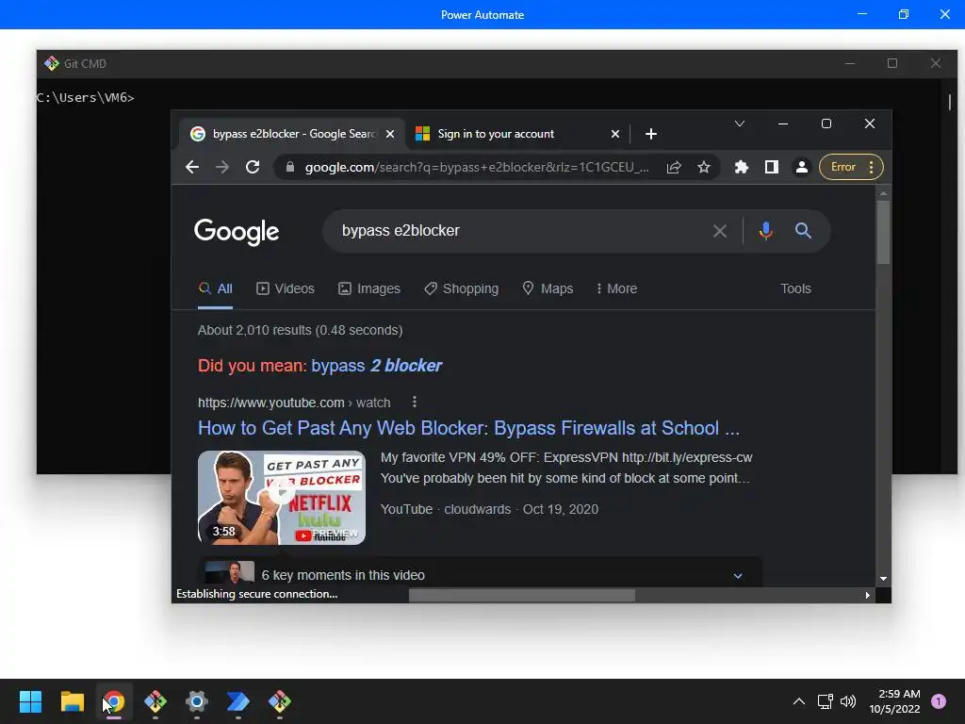Toggle Chrome side panel icon

pos(772,167)
